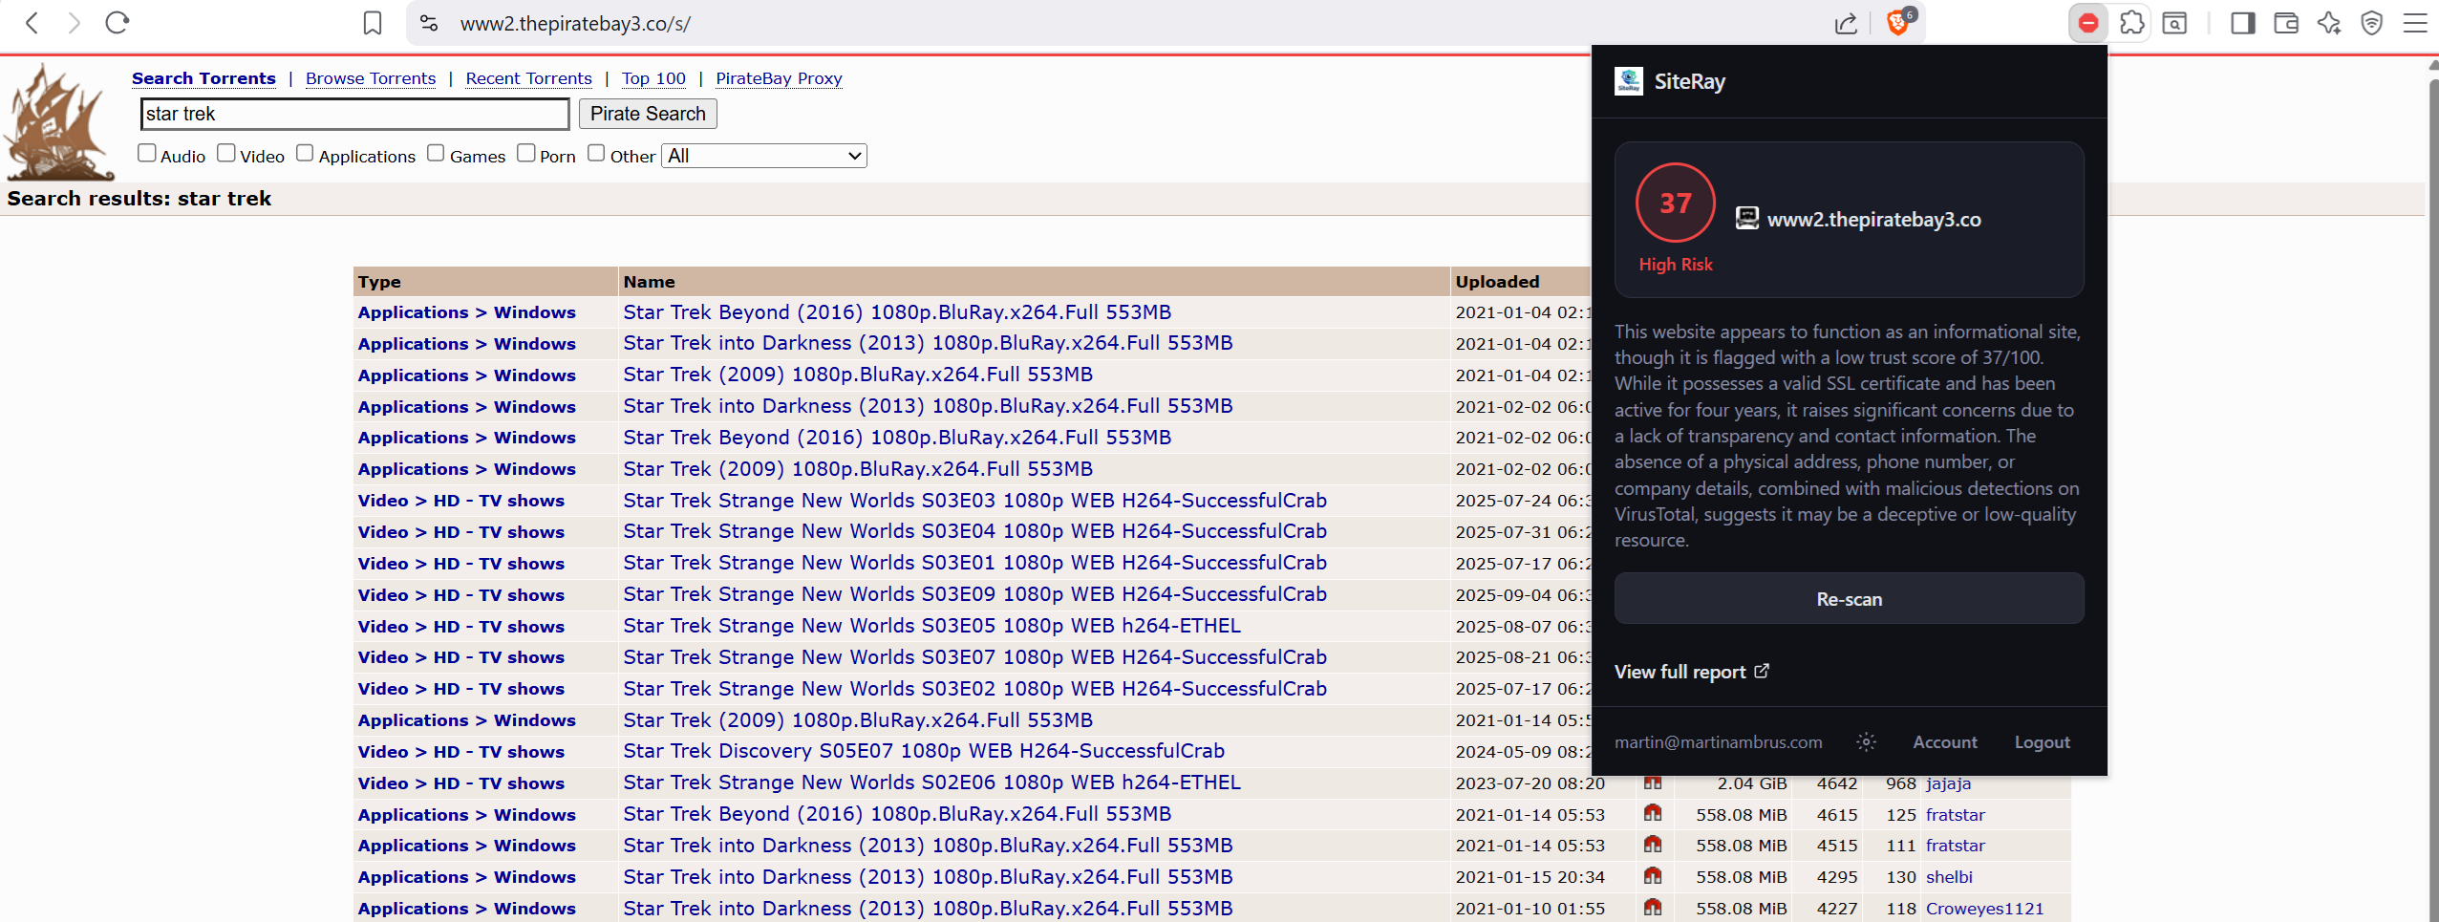Open Strange New Worlds S03E02 torrent

click(x=974, y=689)
